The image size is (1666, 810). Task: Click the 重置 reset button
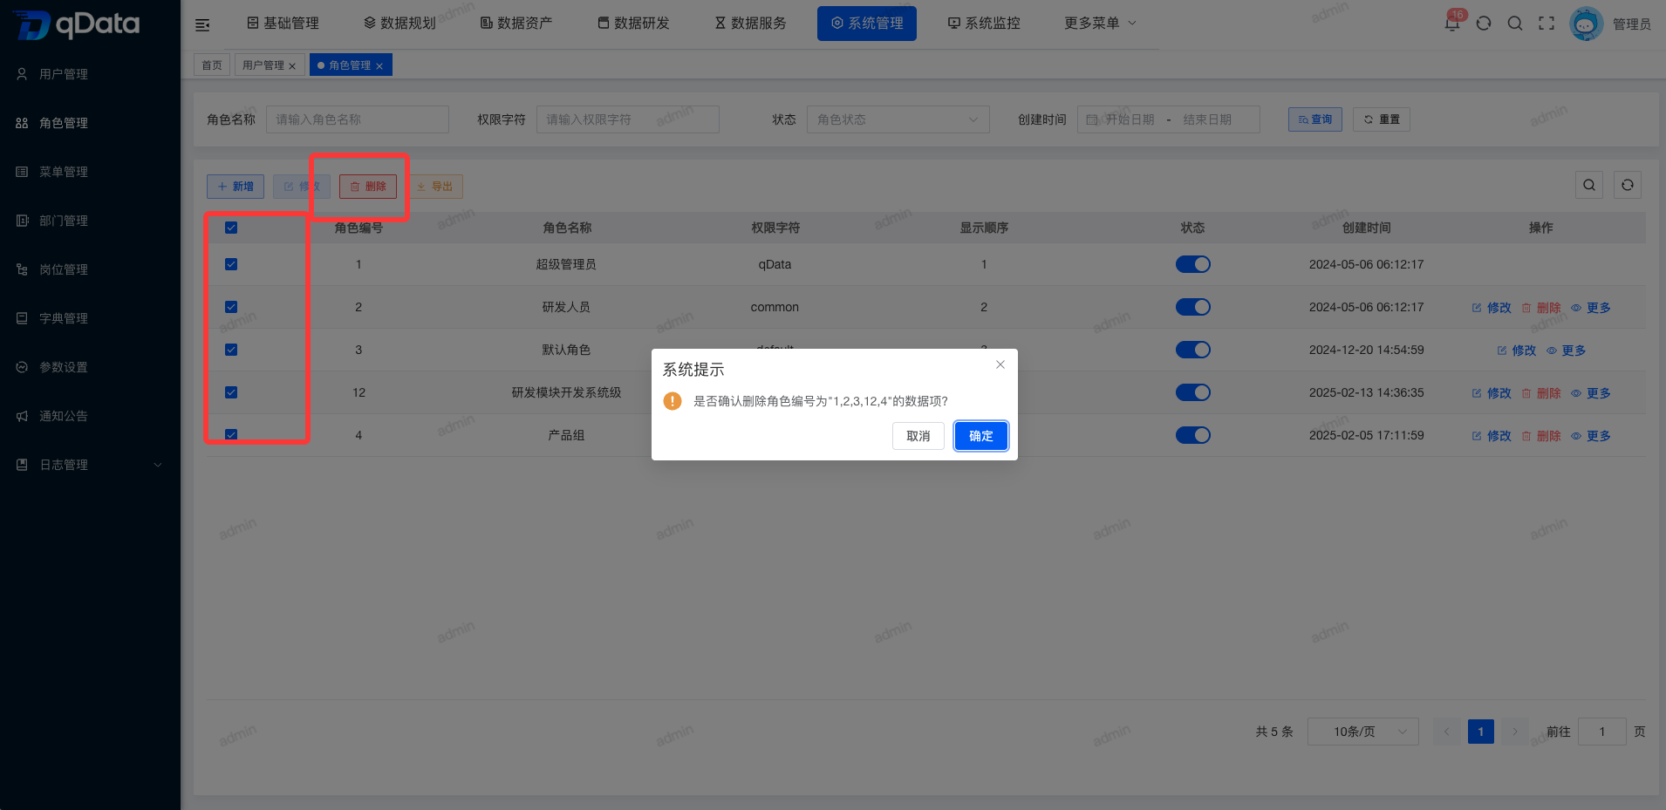pyautogui.click(x=1382, y=119)
